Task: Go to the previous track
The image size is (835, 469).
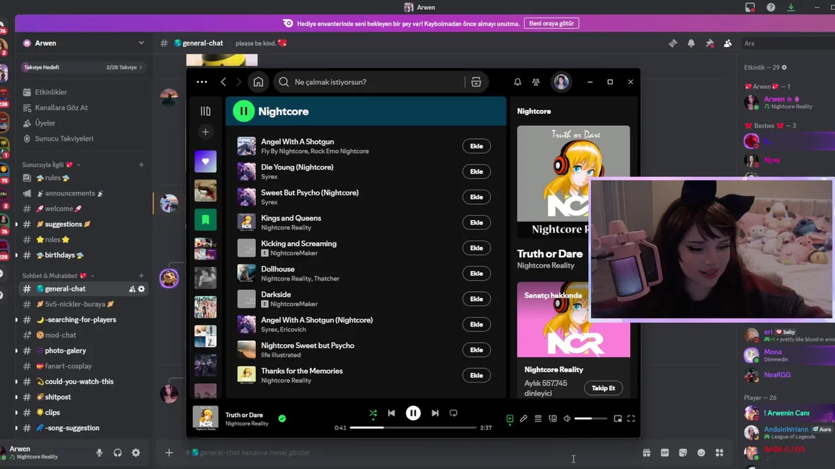Action: 391,413
